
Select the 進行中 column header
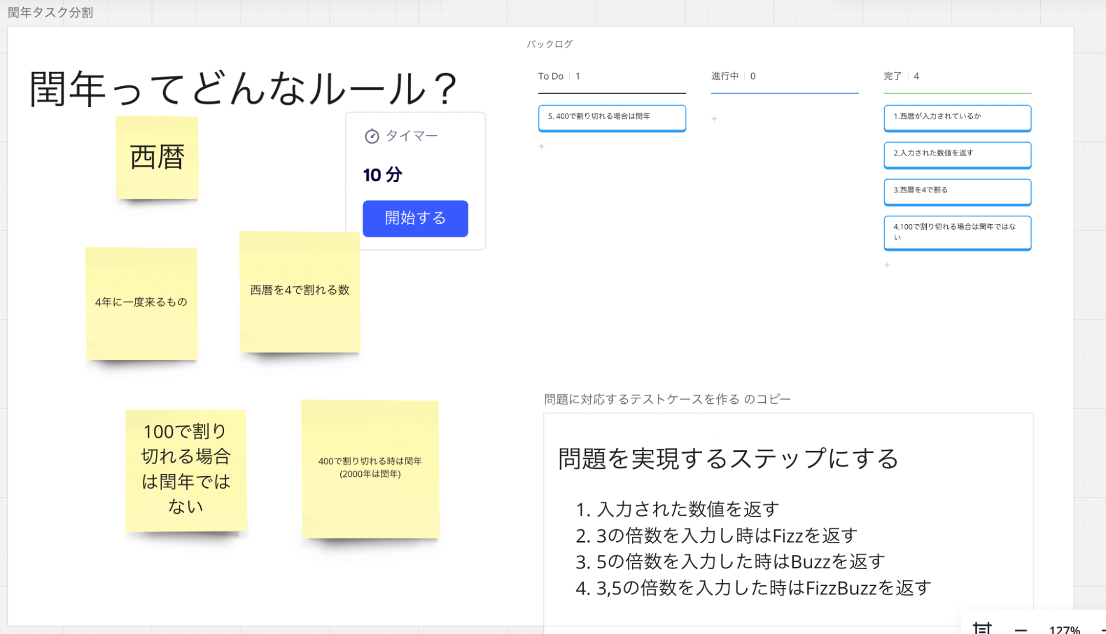725,76
